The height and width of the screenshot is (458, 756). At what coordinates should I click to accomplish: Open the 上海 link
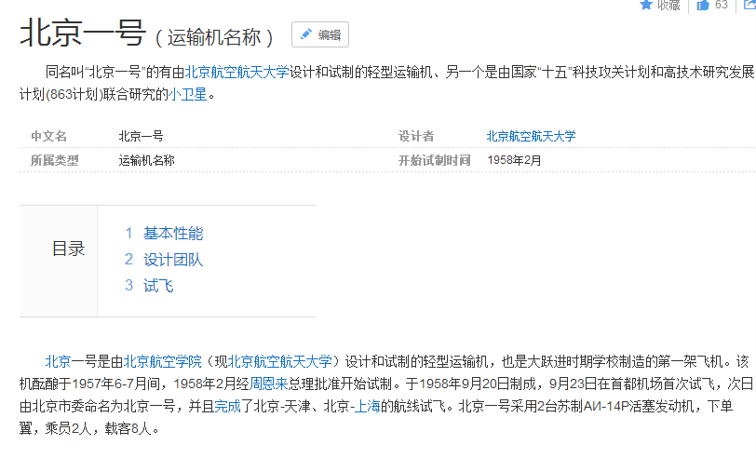pyautogui.click(x=368, y=405)
